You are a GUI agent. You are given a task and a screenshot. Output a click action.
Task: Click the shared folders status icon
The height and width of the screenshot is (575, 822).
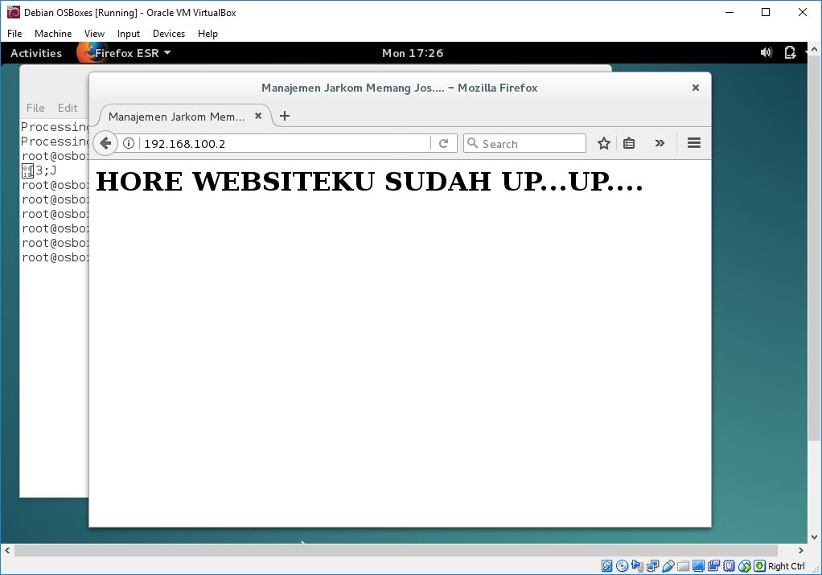pyautogui.click(x=684, y=565)
